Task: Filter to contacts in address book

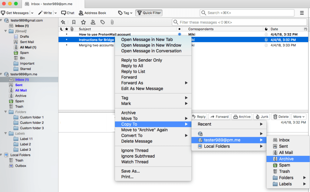Action: tap(93, 22)
